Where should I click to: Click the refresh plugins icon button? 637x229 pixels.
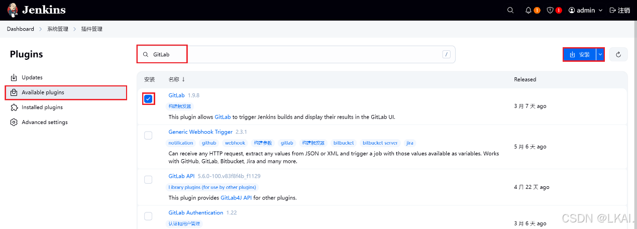point(618,54)
